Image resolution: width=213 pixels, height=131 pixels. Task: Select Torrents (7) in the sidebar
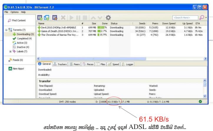tap(17, 30)
